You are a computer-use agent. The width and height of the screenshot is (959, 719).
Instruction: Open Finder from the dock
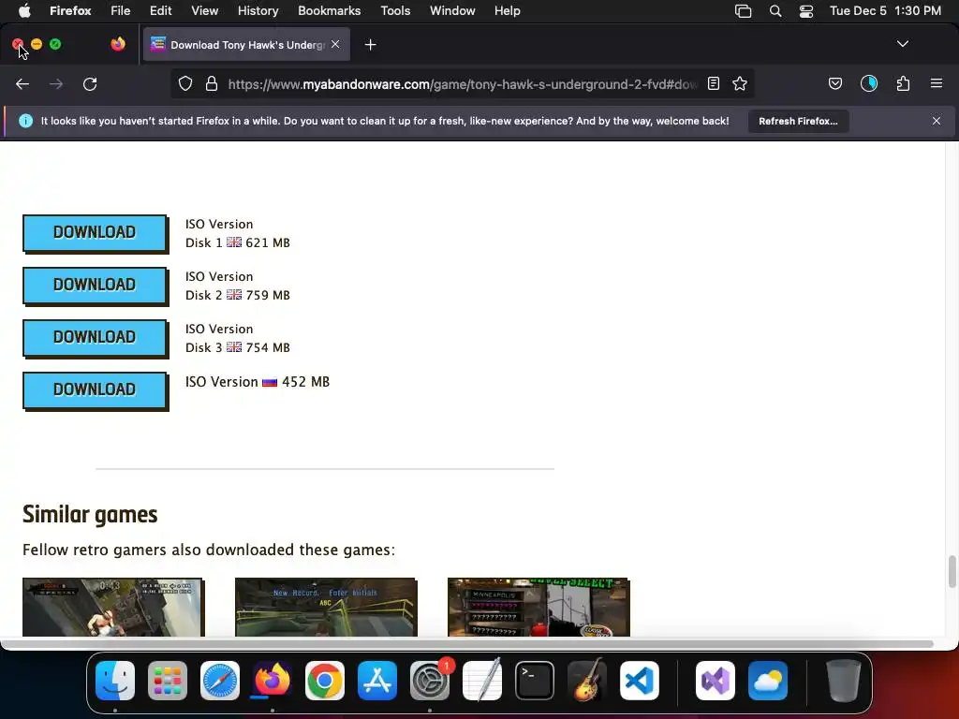(115, 681)
